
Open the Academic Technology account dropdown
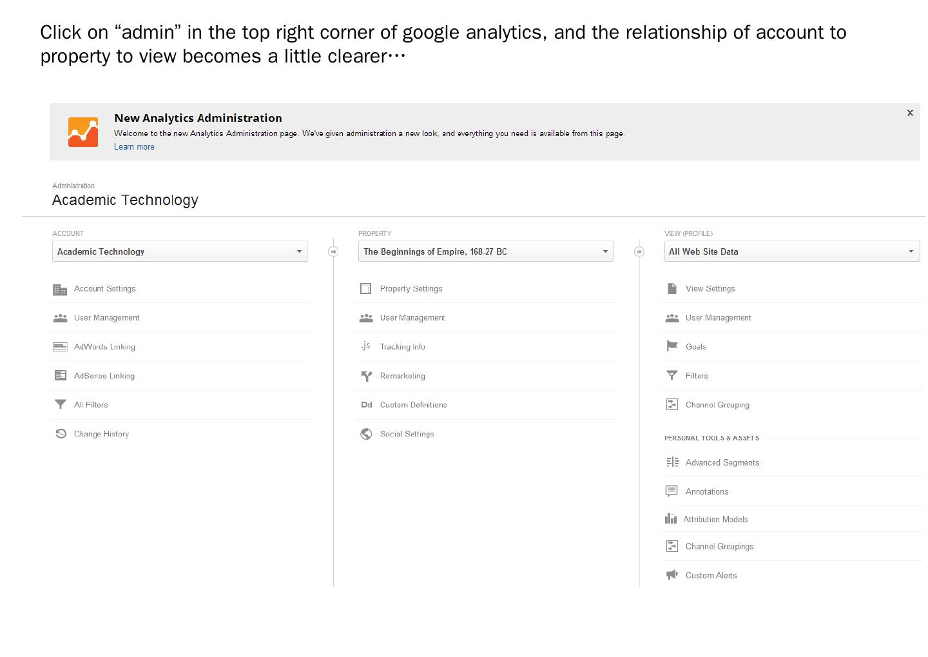(180, 251)
